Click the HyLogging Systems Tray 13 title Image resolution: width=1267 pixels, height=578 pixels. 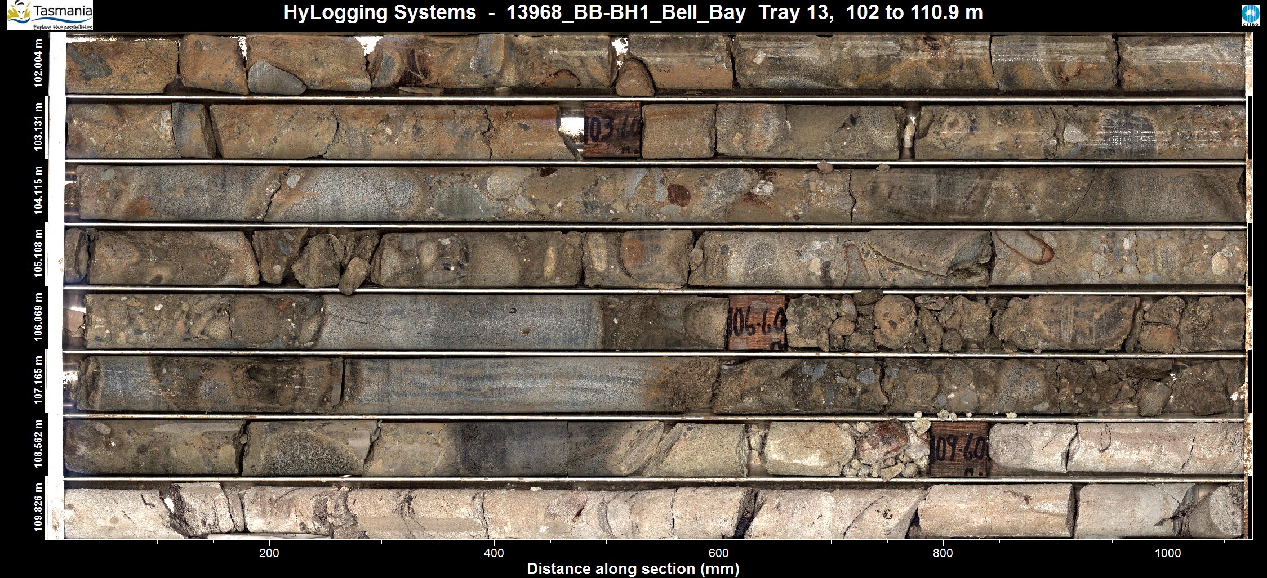coord(633,12)
